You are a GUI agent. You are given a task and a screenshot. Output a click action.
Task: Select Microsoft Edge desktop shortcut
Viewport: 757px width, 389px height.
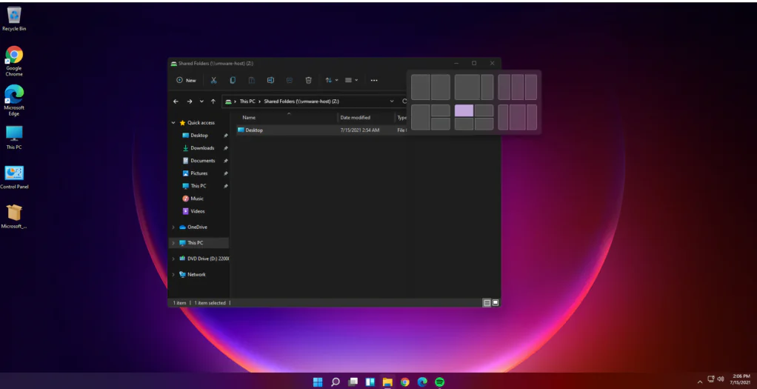(14, 100)
